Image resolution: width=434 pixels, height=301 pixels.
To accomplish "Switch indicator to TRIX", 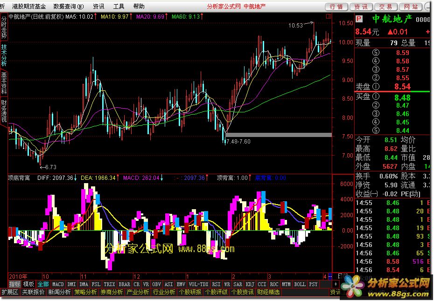I will pos(109,284).
